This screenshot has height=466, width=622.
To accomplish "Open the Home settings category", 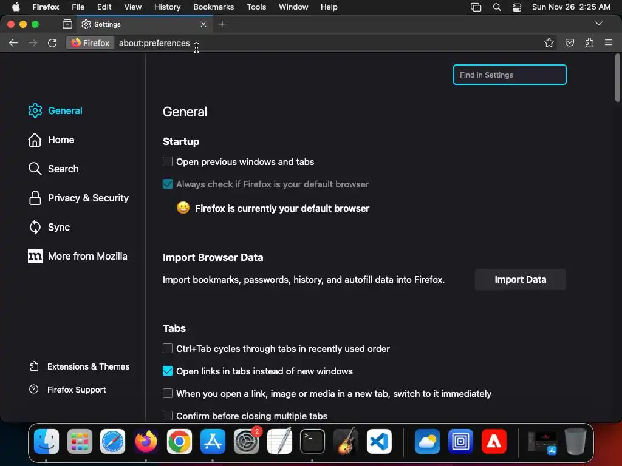I will point(51,140).
